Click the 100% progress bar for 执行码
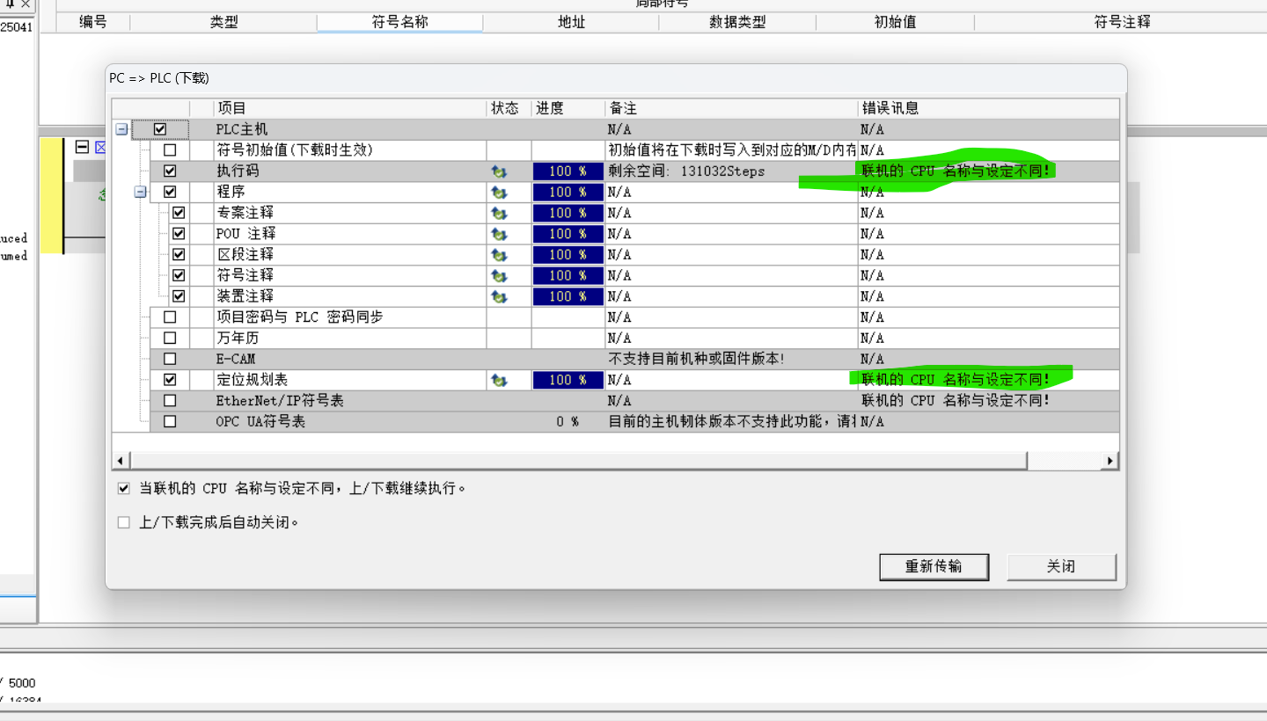The height and width of the screenshot is (721, 1267). [x=568, y=171]
